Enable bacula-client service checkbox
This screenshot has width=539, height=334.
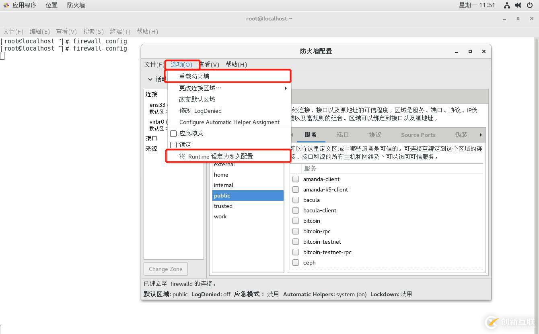(296, 210)
